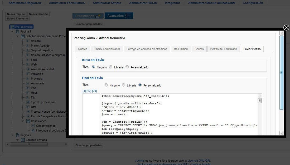Click the Area de Actividad radio icon
290x165 pixels.
[x=28, y=69]
